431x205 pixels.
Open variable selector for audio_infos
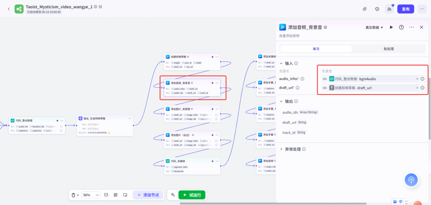coord(423,79)
